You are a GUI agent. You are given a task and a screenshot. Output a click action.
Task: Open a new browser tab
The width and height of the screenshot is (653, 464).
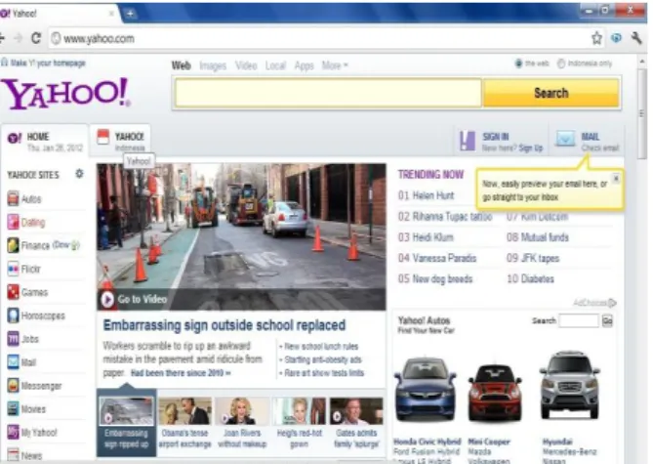point(130,14)
